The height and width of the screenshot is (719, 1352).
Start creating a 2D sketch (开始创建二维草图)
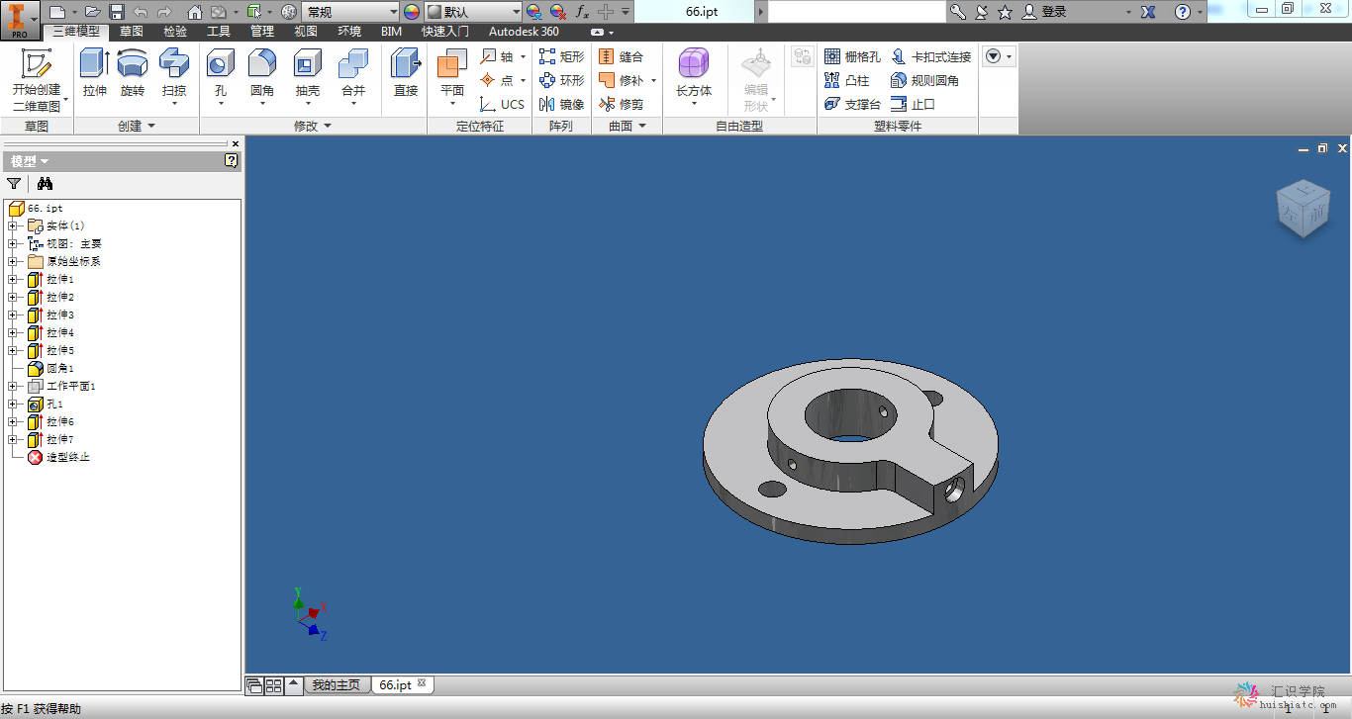(37, 79)
